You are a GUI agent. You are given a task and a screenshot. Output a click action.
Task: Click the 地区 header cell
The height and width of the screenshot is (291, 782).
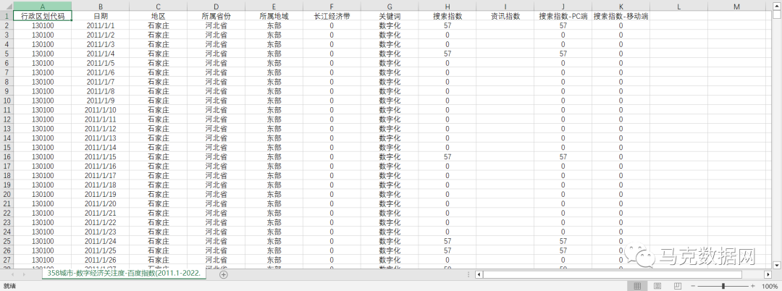tap(158, 16)
